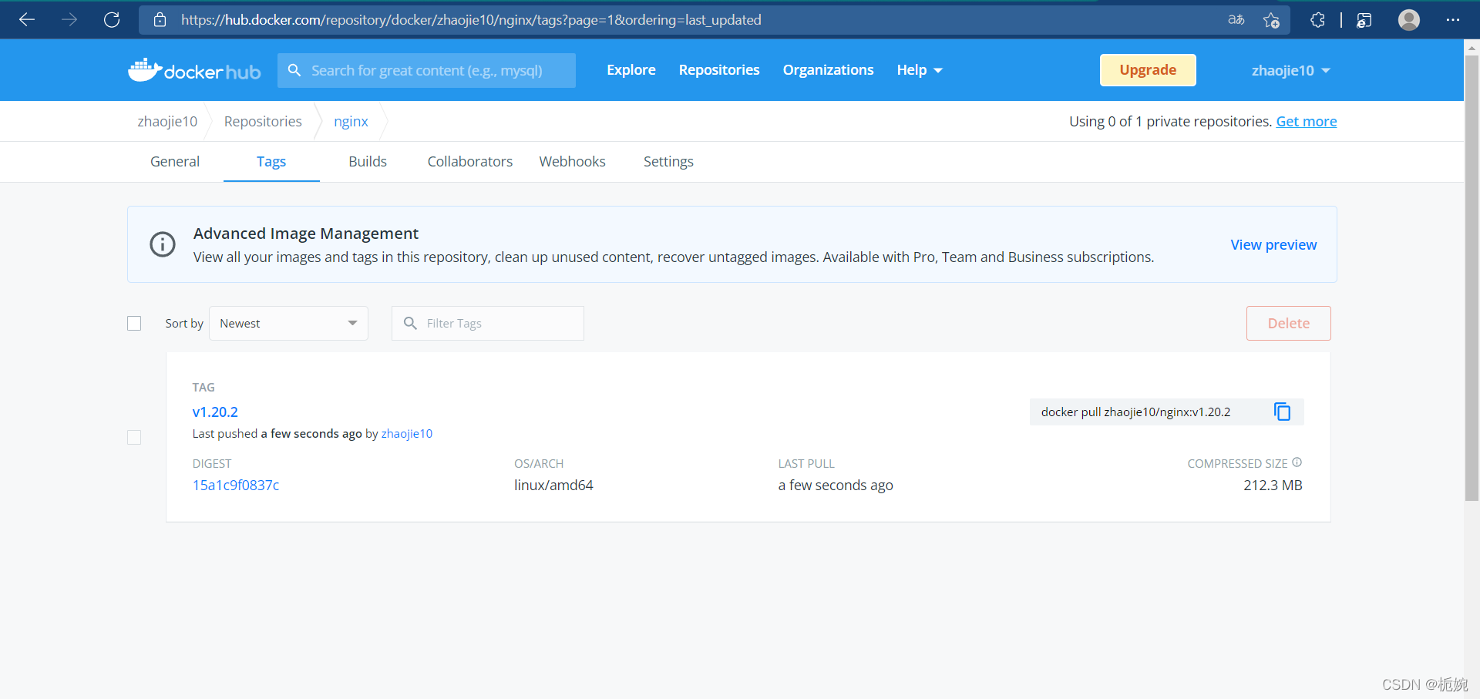Focus the Docker Hub search field
Screen dimensions: 1480x699
click(426, 70)
